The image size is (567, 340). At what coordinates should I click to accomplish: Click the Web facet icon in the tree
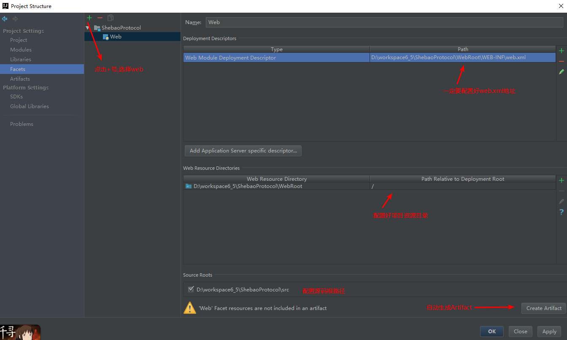106,37
